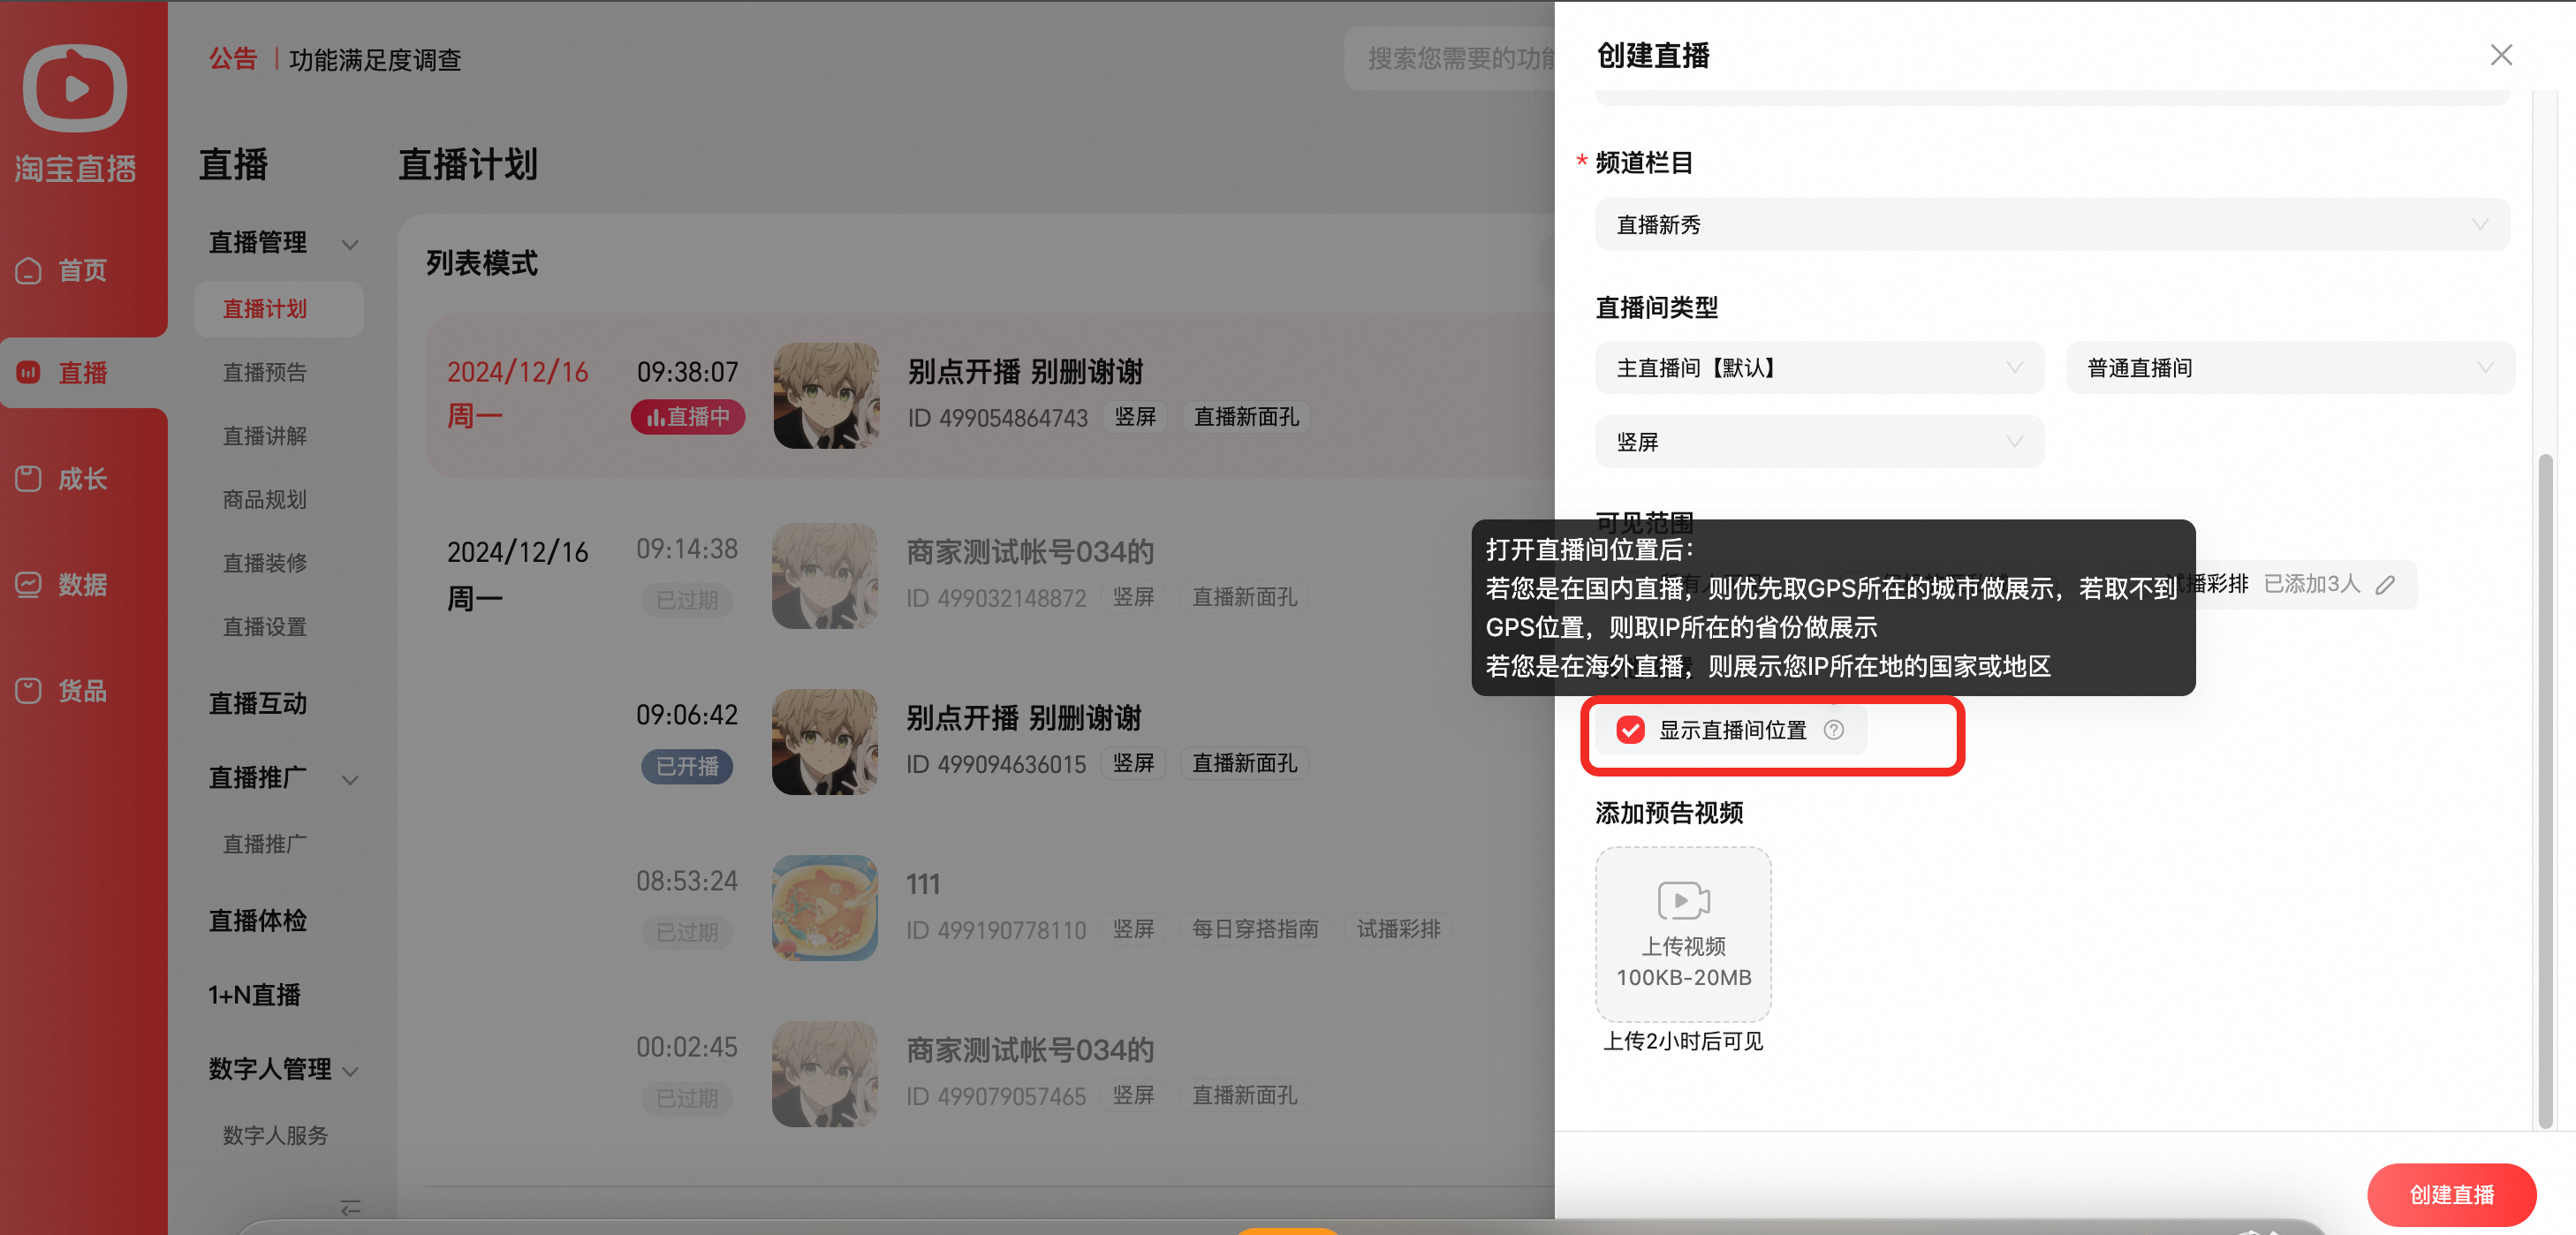
Task: Click the 试播彩排 tag on stream 111
Action: pos(1398,929)
